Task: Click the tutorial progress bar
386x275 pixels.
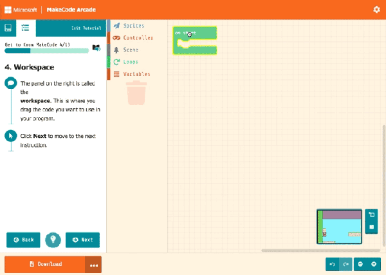Action: click(x=46, y=51)
